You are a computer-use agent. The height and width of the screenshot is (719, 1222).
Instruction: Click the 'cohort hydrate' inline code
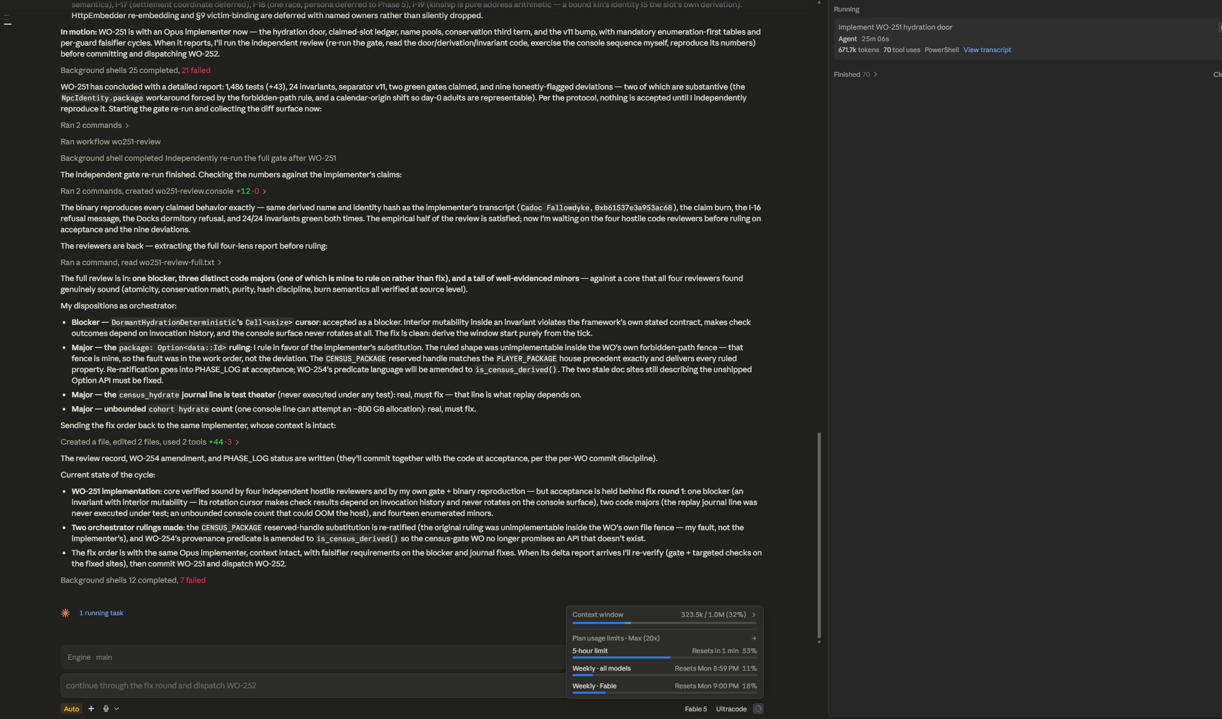click(179, 409)
